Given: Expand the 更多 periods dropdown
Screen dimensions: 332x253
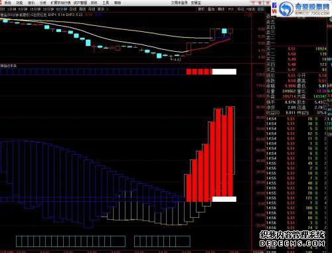Looking at the screenshot, I should (102, 9).
